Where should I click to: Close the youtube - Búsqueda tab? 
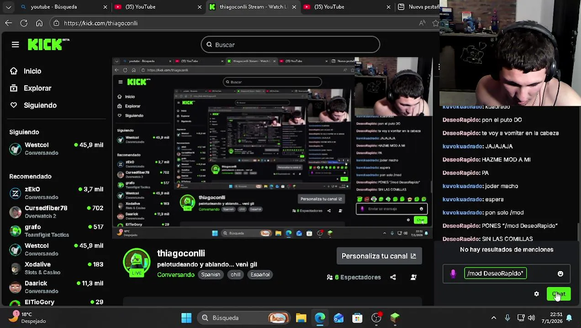click(x=105, y=7)
